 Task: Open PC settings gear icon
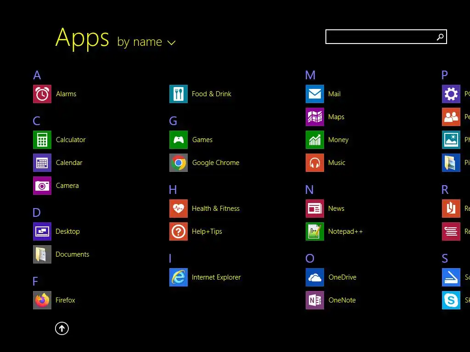(x=451, y=94)
